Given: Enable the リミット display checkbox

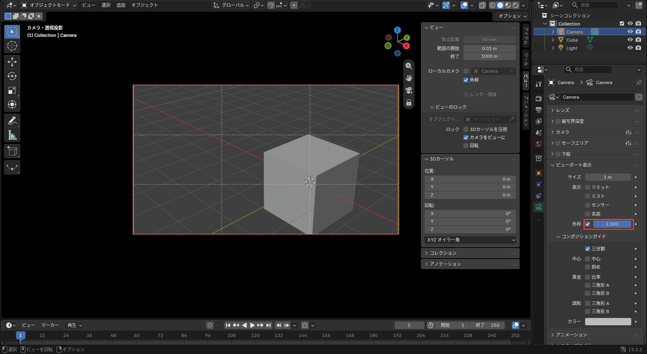Looking at the screenshot, I should click(x=588, y=187).
